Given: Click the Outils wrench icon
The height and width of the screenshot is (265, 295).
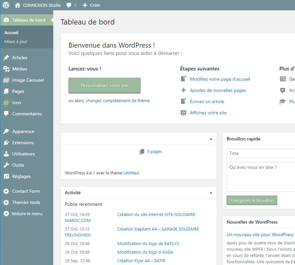Looking at the screenshot, I should pos(6,165).
